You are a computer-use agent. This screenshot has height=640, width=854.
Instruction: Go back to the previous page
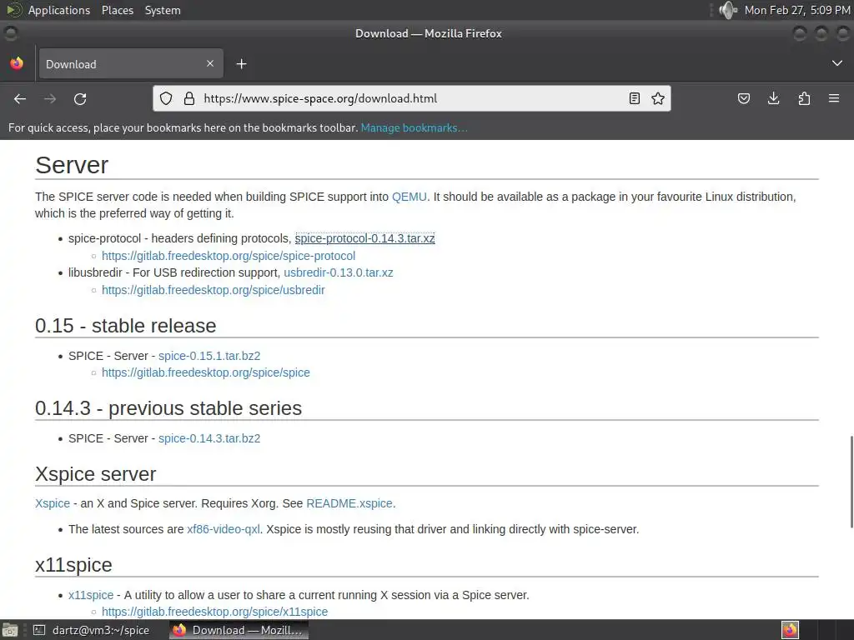(x=20, y=98)
